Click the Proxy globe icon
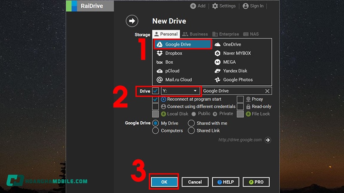344x193 pixels. coord(248,99)
